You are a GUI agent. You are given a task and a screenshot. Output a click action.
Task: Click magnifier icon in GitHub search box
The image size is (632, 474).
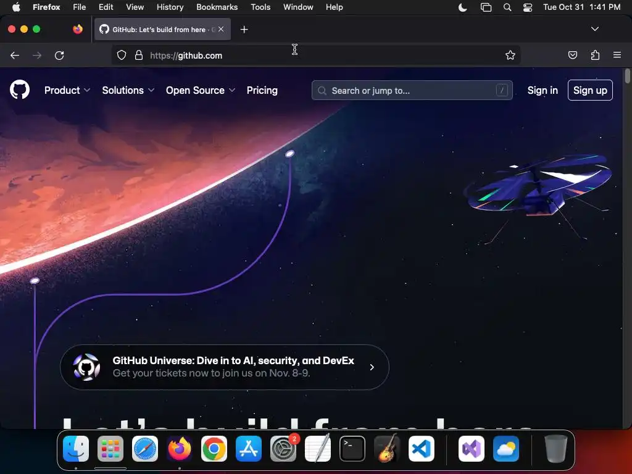322,91
